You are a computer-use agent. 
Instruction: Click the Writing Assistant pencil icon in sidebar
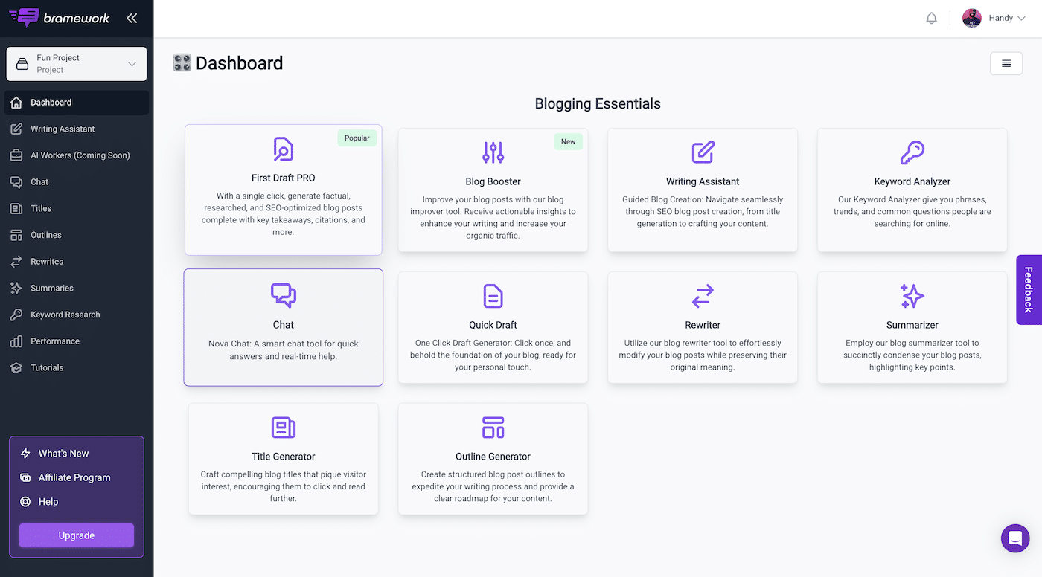point(16,129)
